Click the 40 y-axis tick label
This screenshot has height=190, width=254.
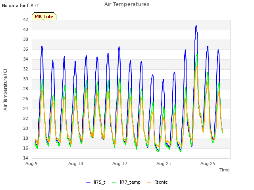[25, 29]
